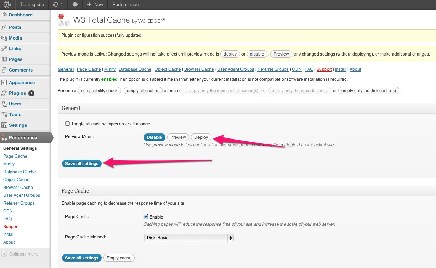Image resolution: width=436 pixels, height=268 pixels.
Task: Open the red Support top link
Action: pos(324,69)
